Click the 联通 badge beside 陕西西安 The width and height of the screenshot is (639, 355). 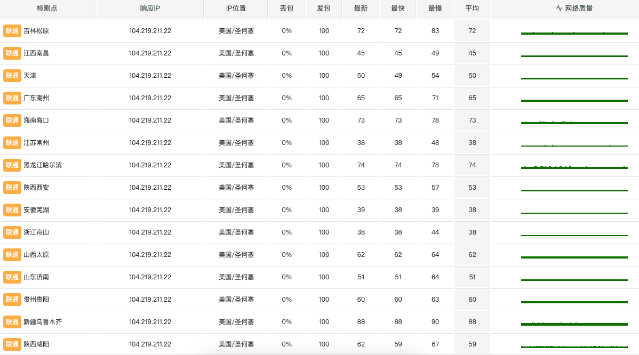(12, 188)
